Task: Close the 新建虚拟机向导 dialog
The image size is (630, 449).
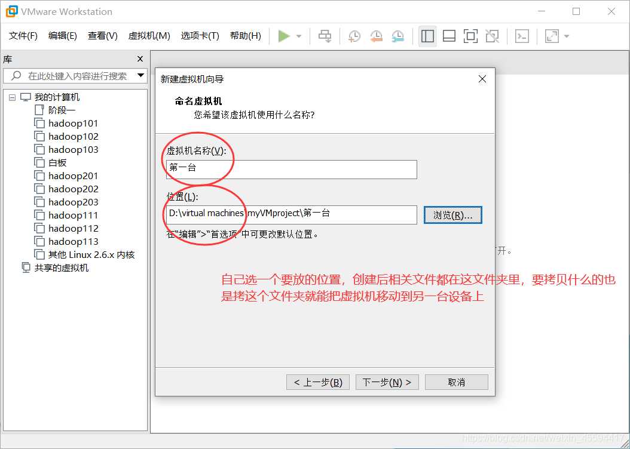Action: [x=482, y=79]
